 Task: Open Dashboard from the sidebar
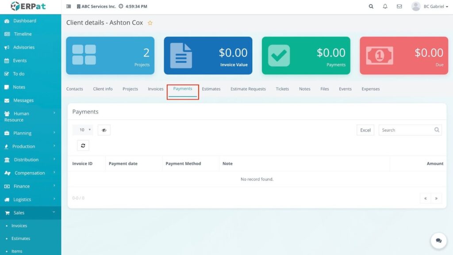tap(24, 21)
